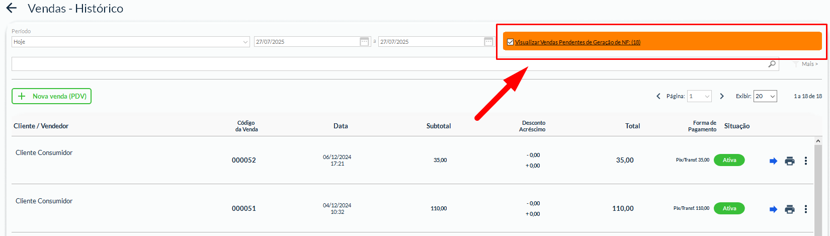This screenshot has height=236, width=830.
Task: Click the Nova venda (PDV) button
Action: [51, 96]
